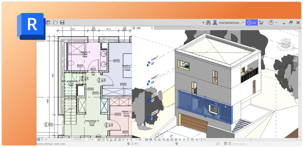Click the Revit logo icon
The height and width of the screenshot is (147, 303).
(31, 26)
